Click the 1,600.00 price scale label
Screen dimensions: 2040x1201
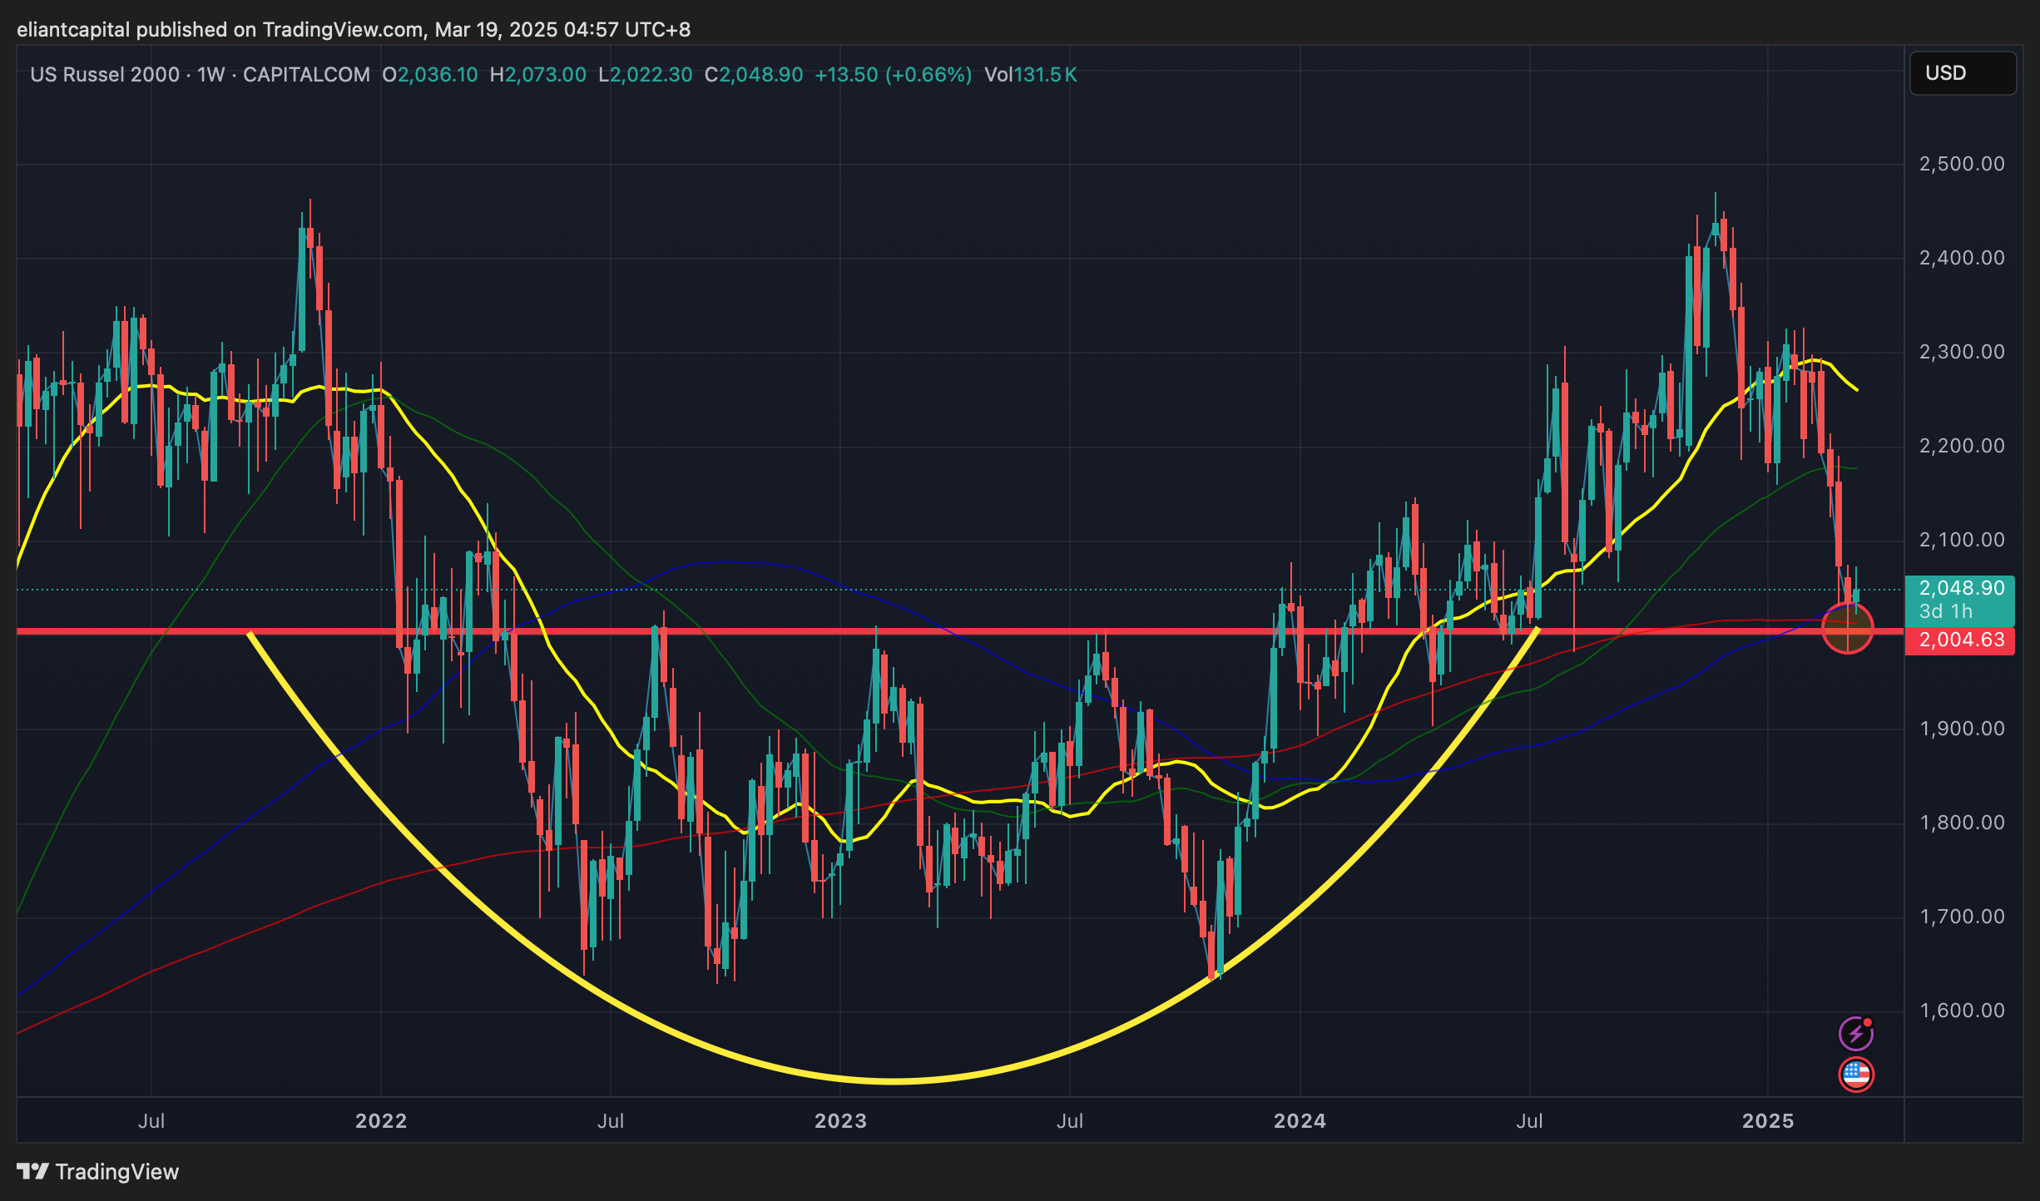pos(1962,1011)
